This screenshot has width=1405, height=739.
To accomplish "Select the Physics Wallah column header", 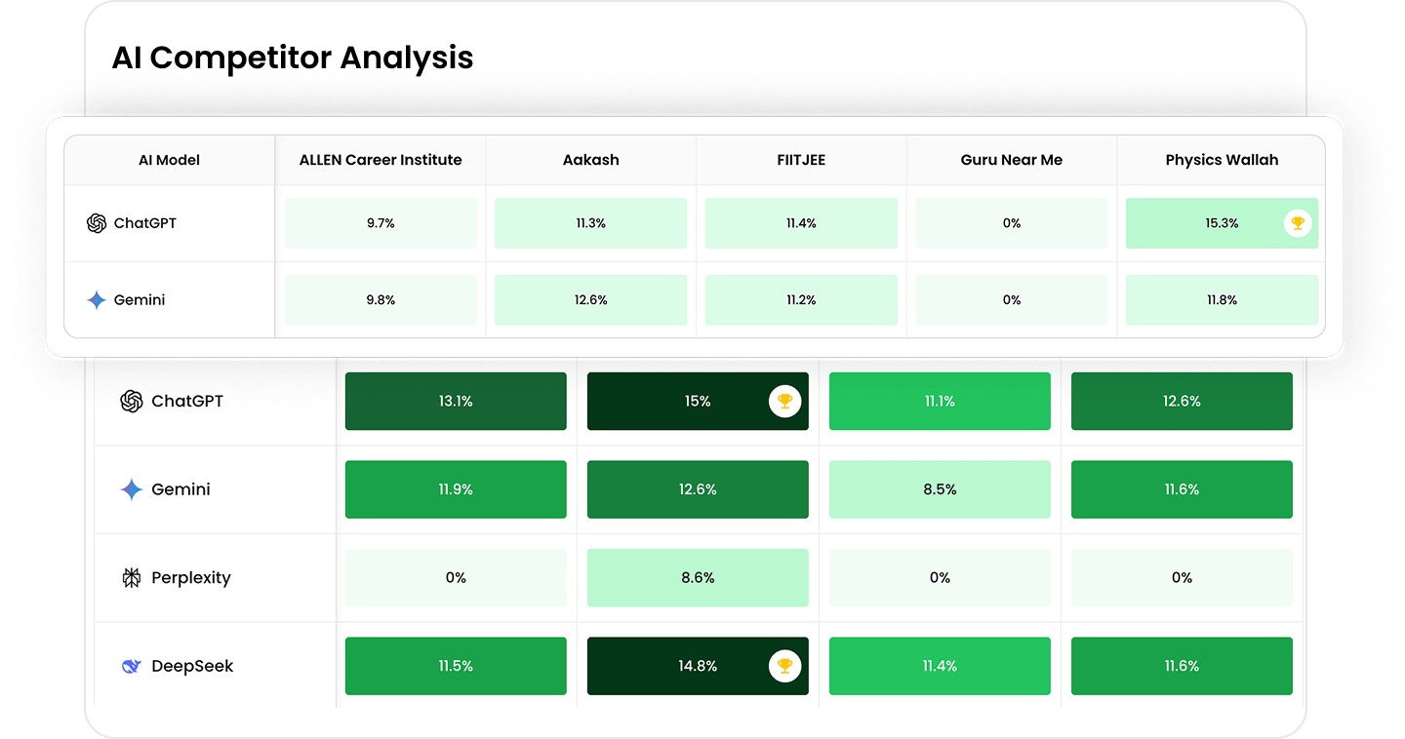I will pos(1222,160).
